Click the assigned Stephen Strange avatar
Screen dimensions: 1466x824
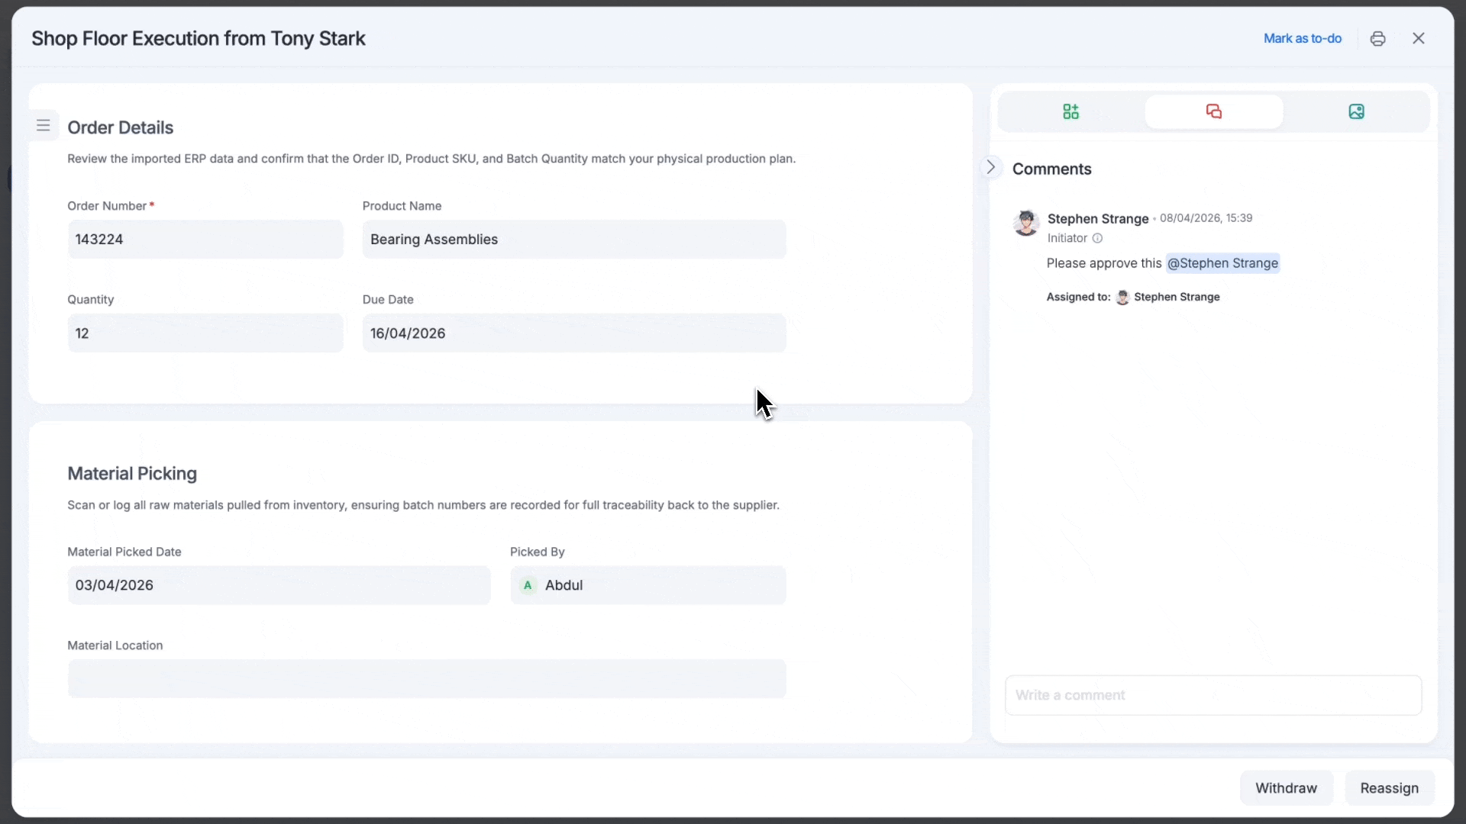(x=1122, y=298)
